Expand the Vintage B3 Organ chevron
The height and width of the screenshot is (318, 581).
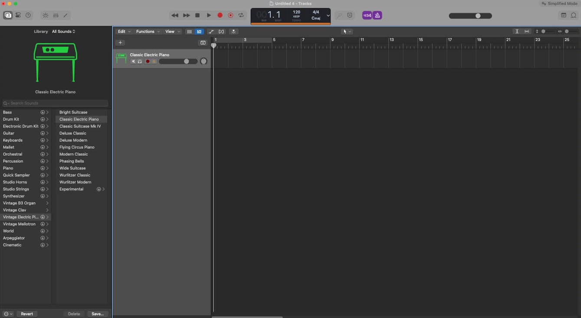[47, 203]
